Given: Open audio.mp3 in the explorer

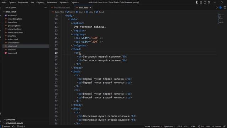Looking at the screenshot, I should pyautogui.click(x=12, y=15).
